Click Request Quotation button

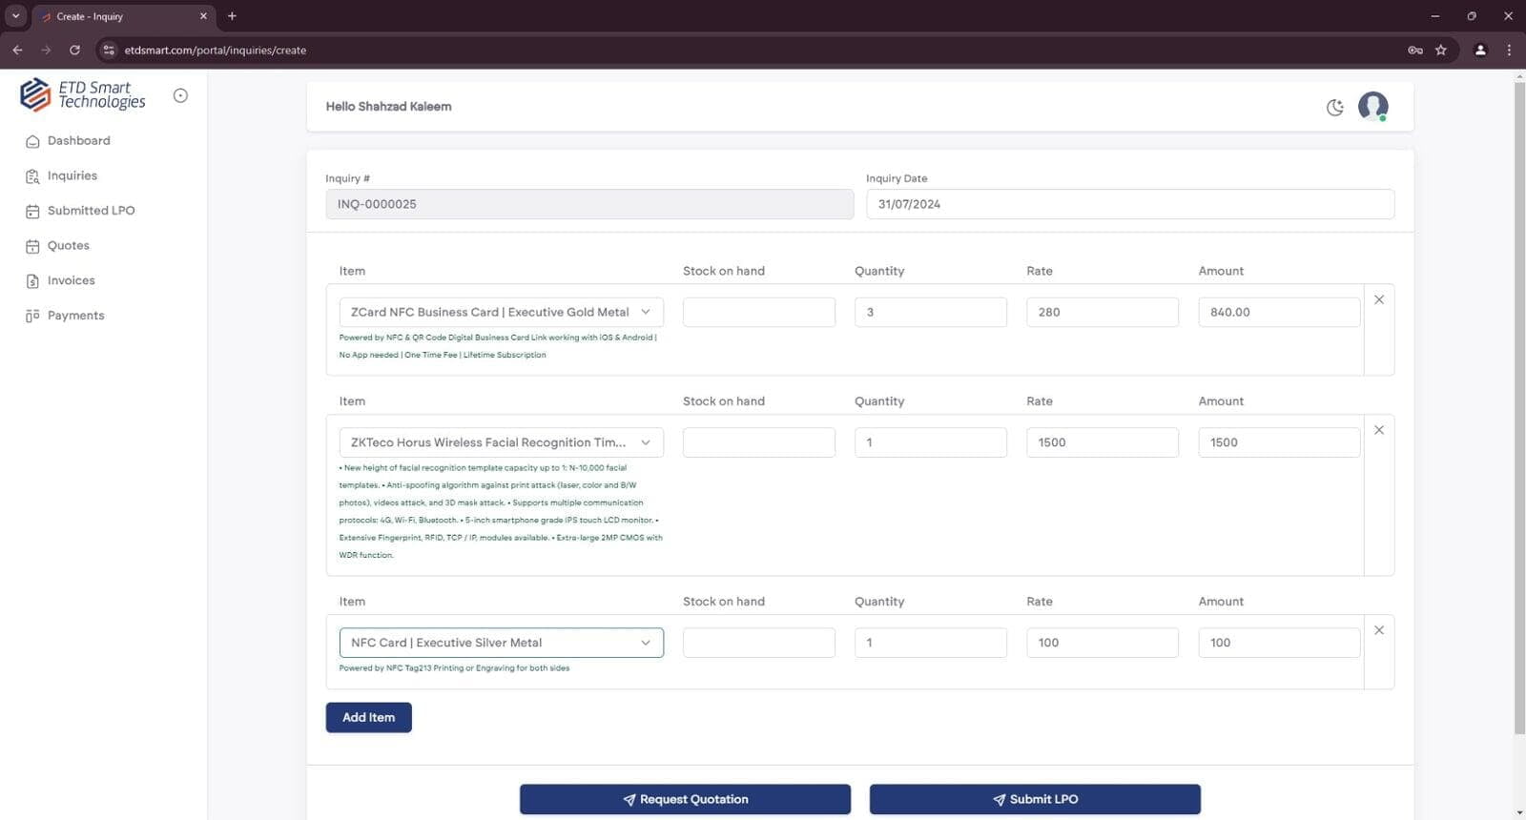click(x=685, y=799)
